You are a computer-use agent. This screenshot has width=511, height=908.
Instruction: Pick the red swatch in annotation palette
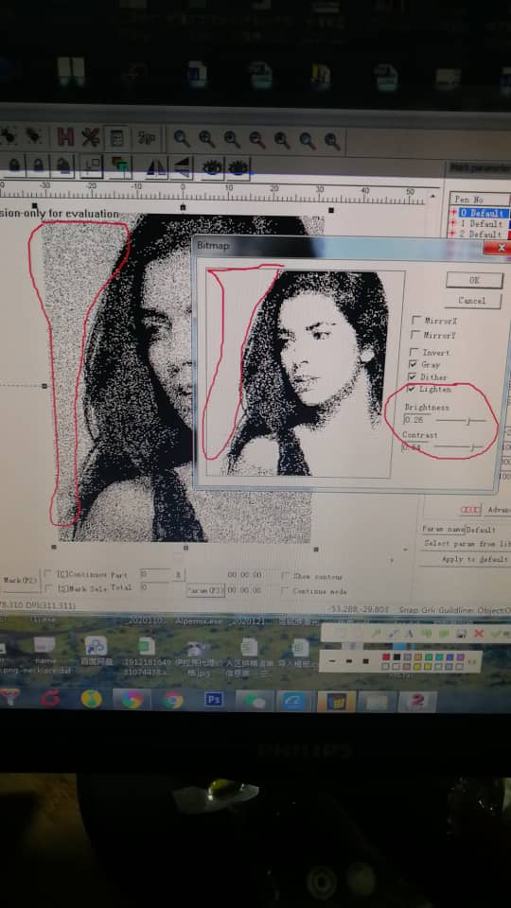[x=386, y=656]
